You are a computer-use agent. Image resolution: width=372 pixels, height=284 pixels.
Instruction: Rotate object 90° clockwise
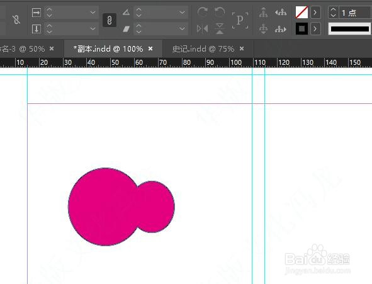pos(203,12)
